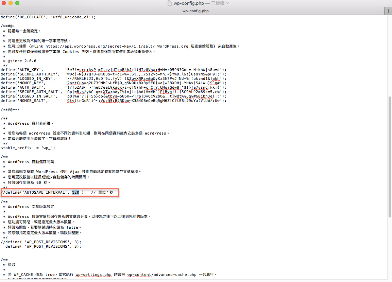Click the '// 單位：秒' trailing comment
This screenshot has width=392, height=282.
pos(102,192)
